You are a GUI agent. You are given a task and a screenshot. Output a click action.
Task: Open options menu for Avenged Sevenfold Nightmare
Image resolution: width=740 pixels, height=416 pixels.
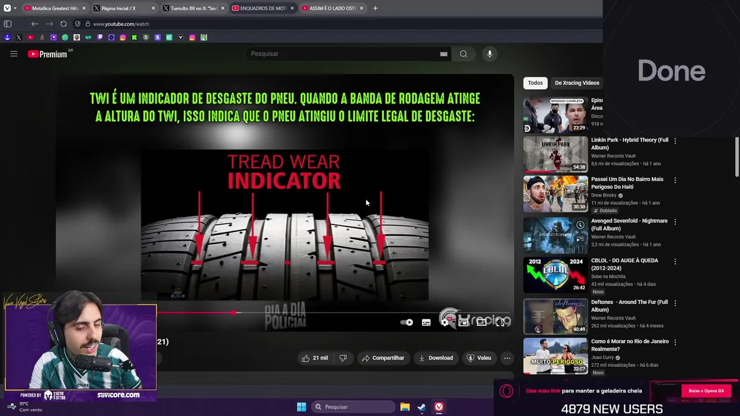pos(675,221)
